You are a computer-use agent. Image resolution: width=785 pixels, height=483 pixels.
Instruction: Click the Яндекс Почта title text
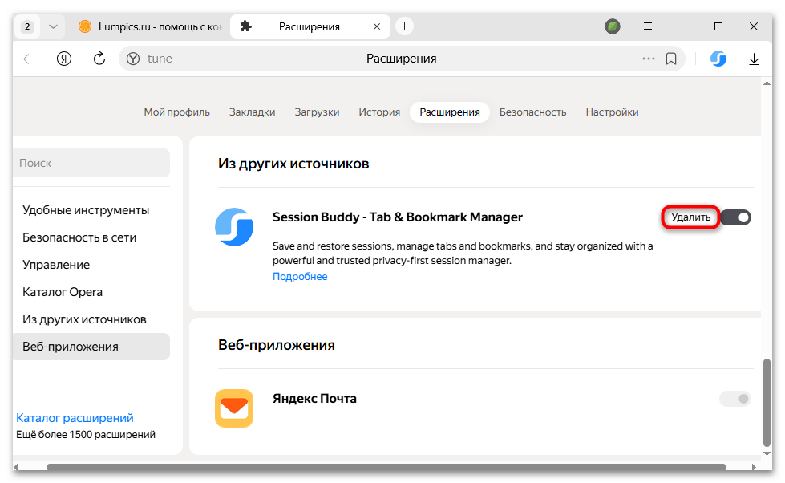point(314,399)
